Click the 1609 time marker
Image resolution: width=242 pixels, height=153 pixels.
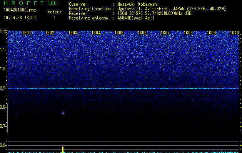(x=211, y=33)
